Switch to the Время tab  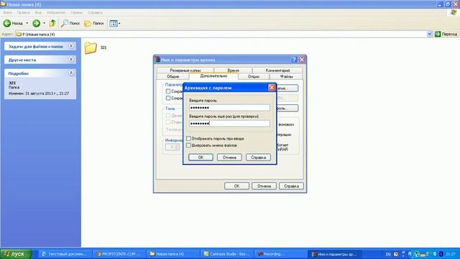click(x=233, y=71)
